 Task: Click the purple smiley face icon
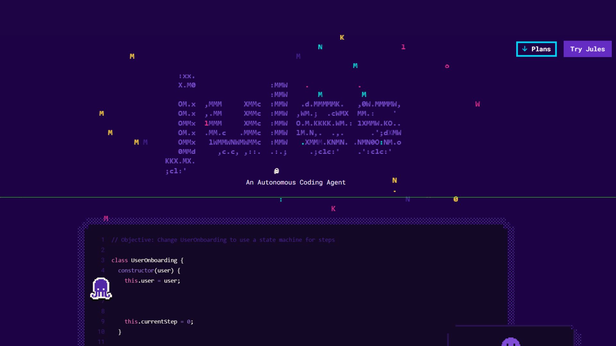(510, 342)
